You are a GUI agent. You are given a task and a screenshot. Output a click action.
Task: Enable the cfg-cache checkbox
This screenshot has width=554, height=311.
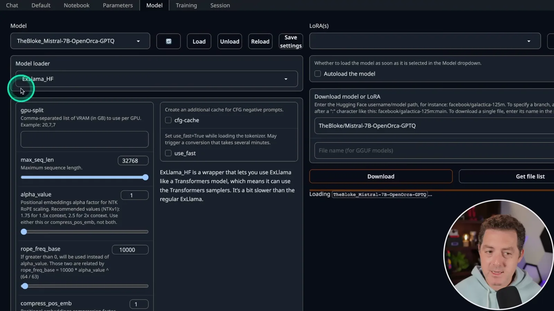pos(168,120)
